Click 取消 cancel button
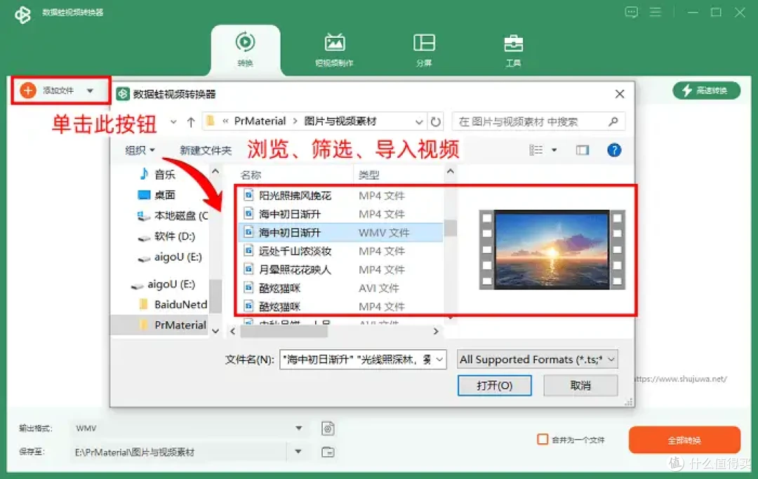This screenshot has width=758, height=479. [x=580, y=385]
